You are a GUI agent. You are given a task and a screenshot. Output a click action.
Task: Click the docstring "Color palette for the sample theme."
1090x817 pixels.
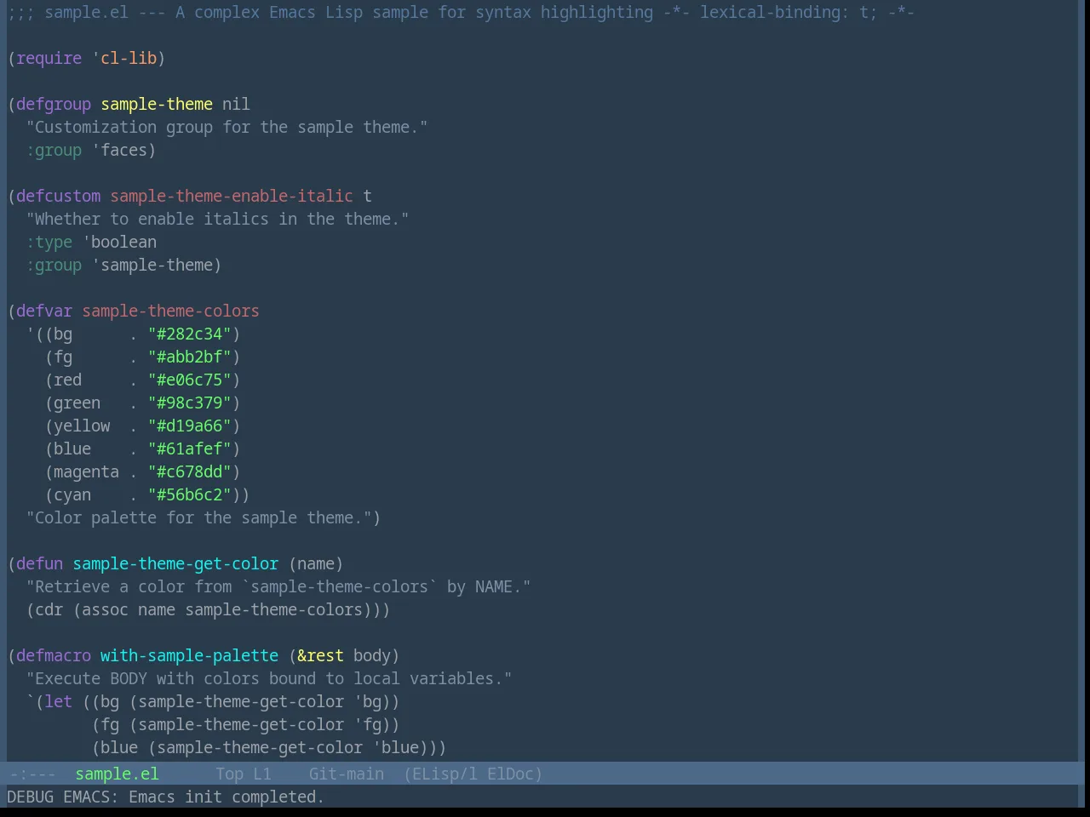(x=198, y=517)
